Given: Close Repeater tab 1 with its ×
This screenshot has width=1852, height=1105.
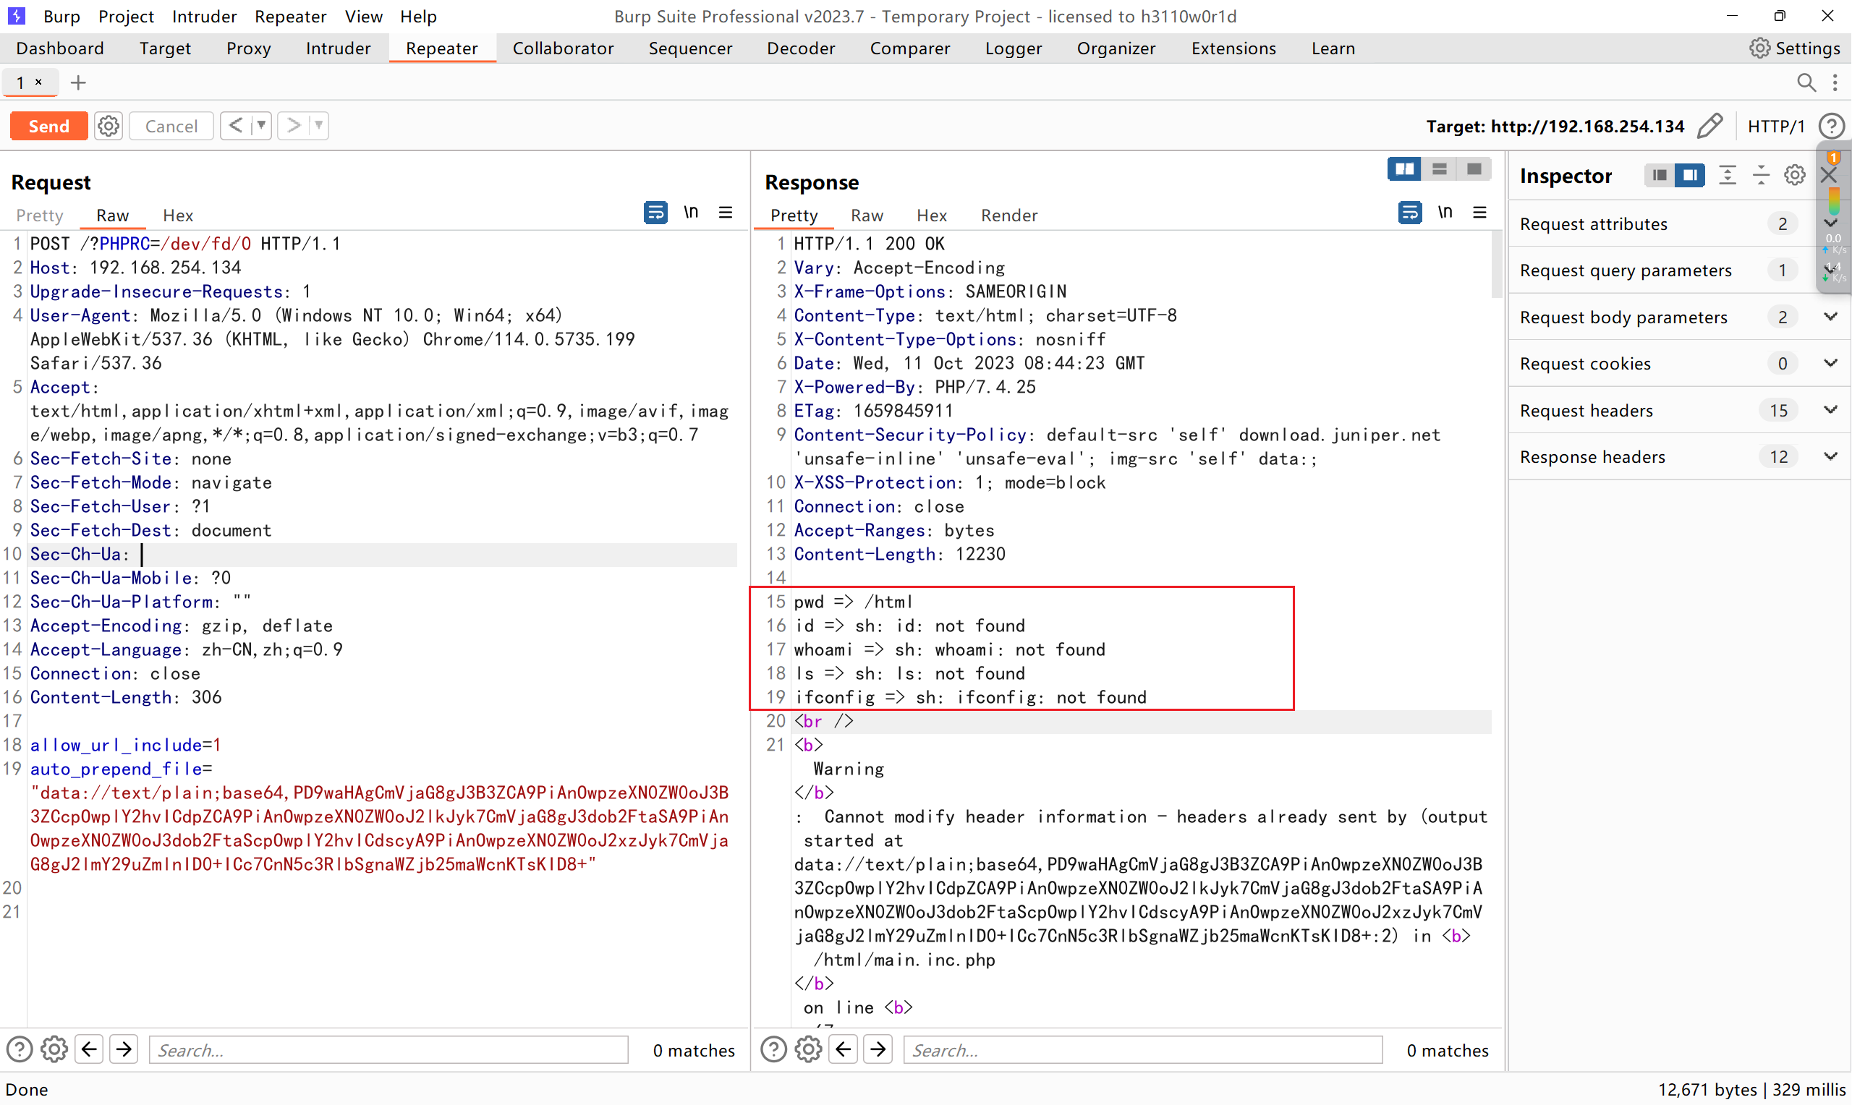Looking at the screenshot, I should 39,82.
